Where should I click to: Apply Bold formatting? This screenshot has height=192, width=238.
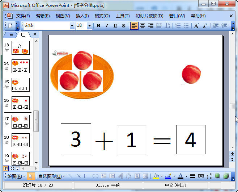[x=98, y=26]
